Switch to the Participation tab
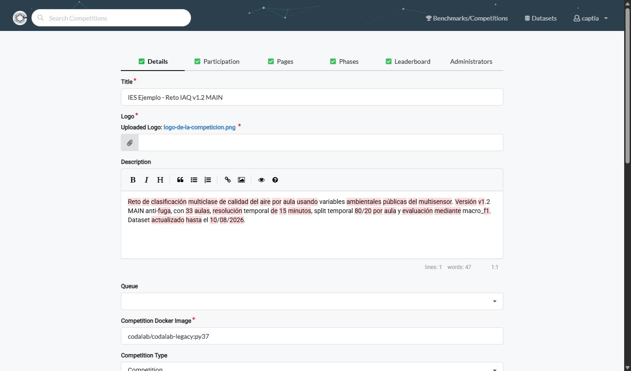The image size is (631, 371). coord(217,61)
